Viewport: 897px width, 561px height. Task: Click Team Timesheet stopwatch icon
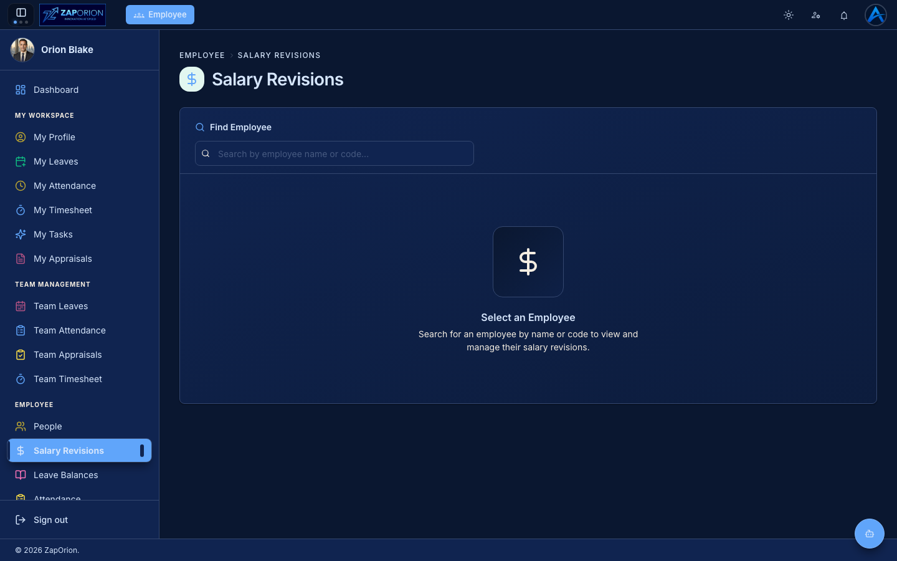click(x=21, y=379)
